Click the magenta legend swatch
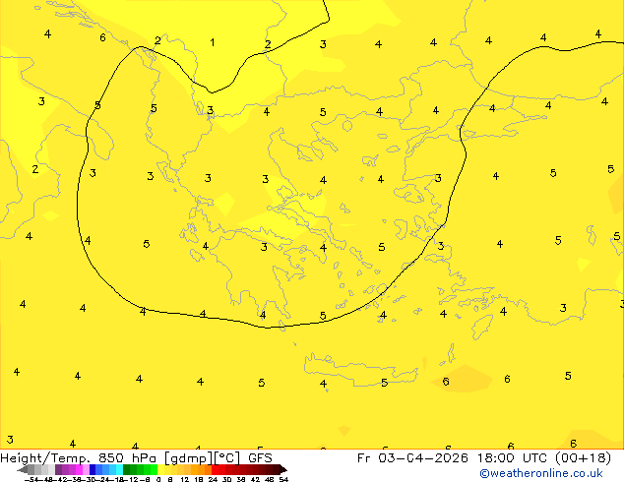 point(79,469)
